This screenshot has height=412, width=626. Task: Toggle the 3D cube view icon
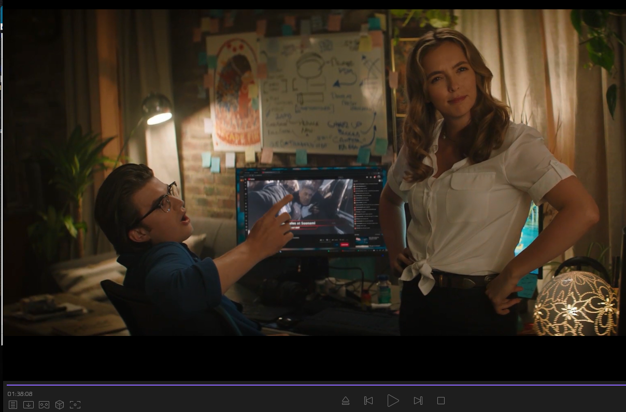(60, 405)
